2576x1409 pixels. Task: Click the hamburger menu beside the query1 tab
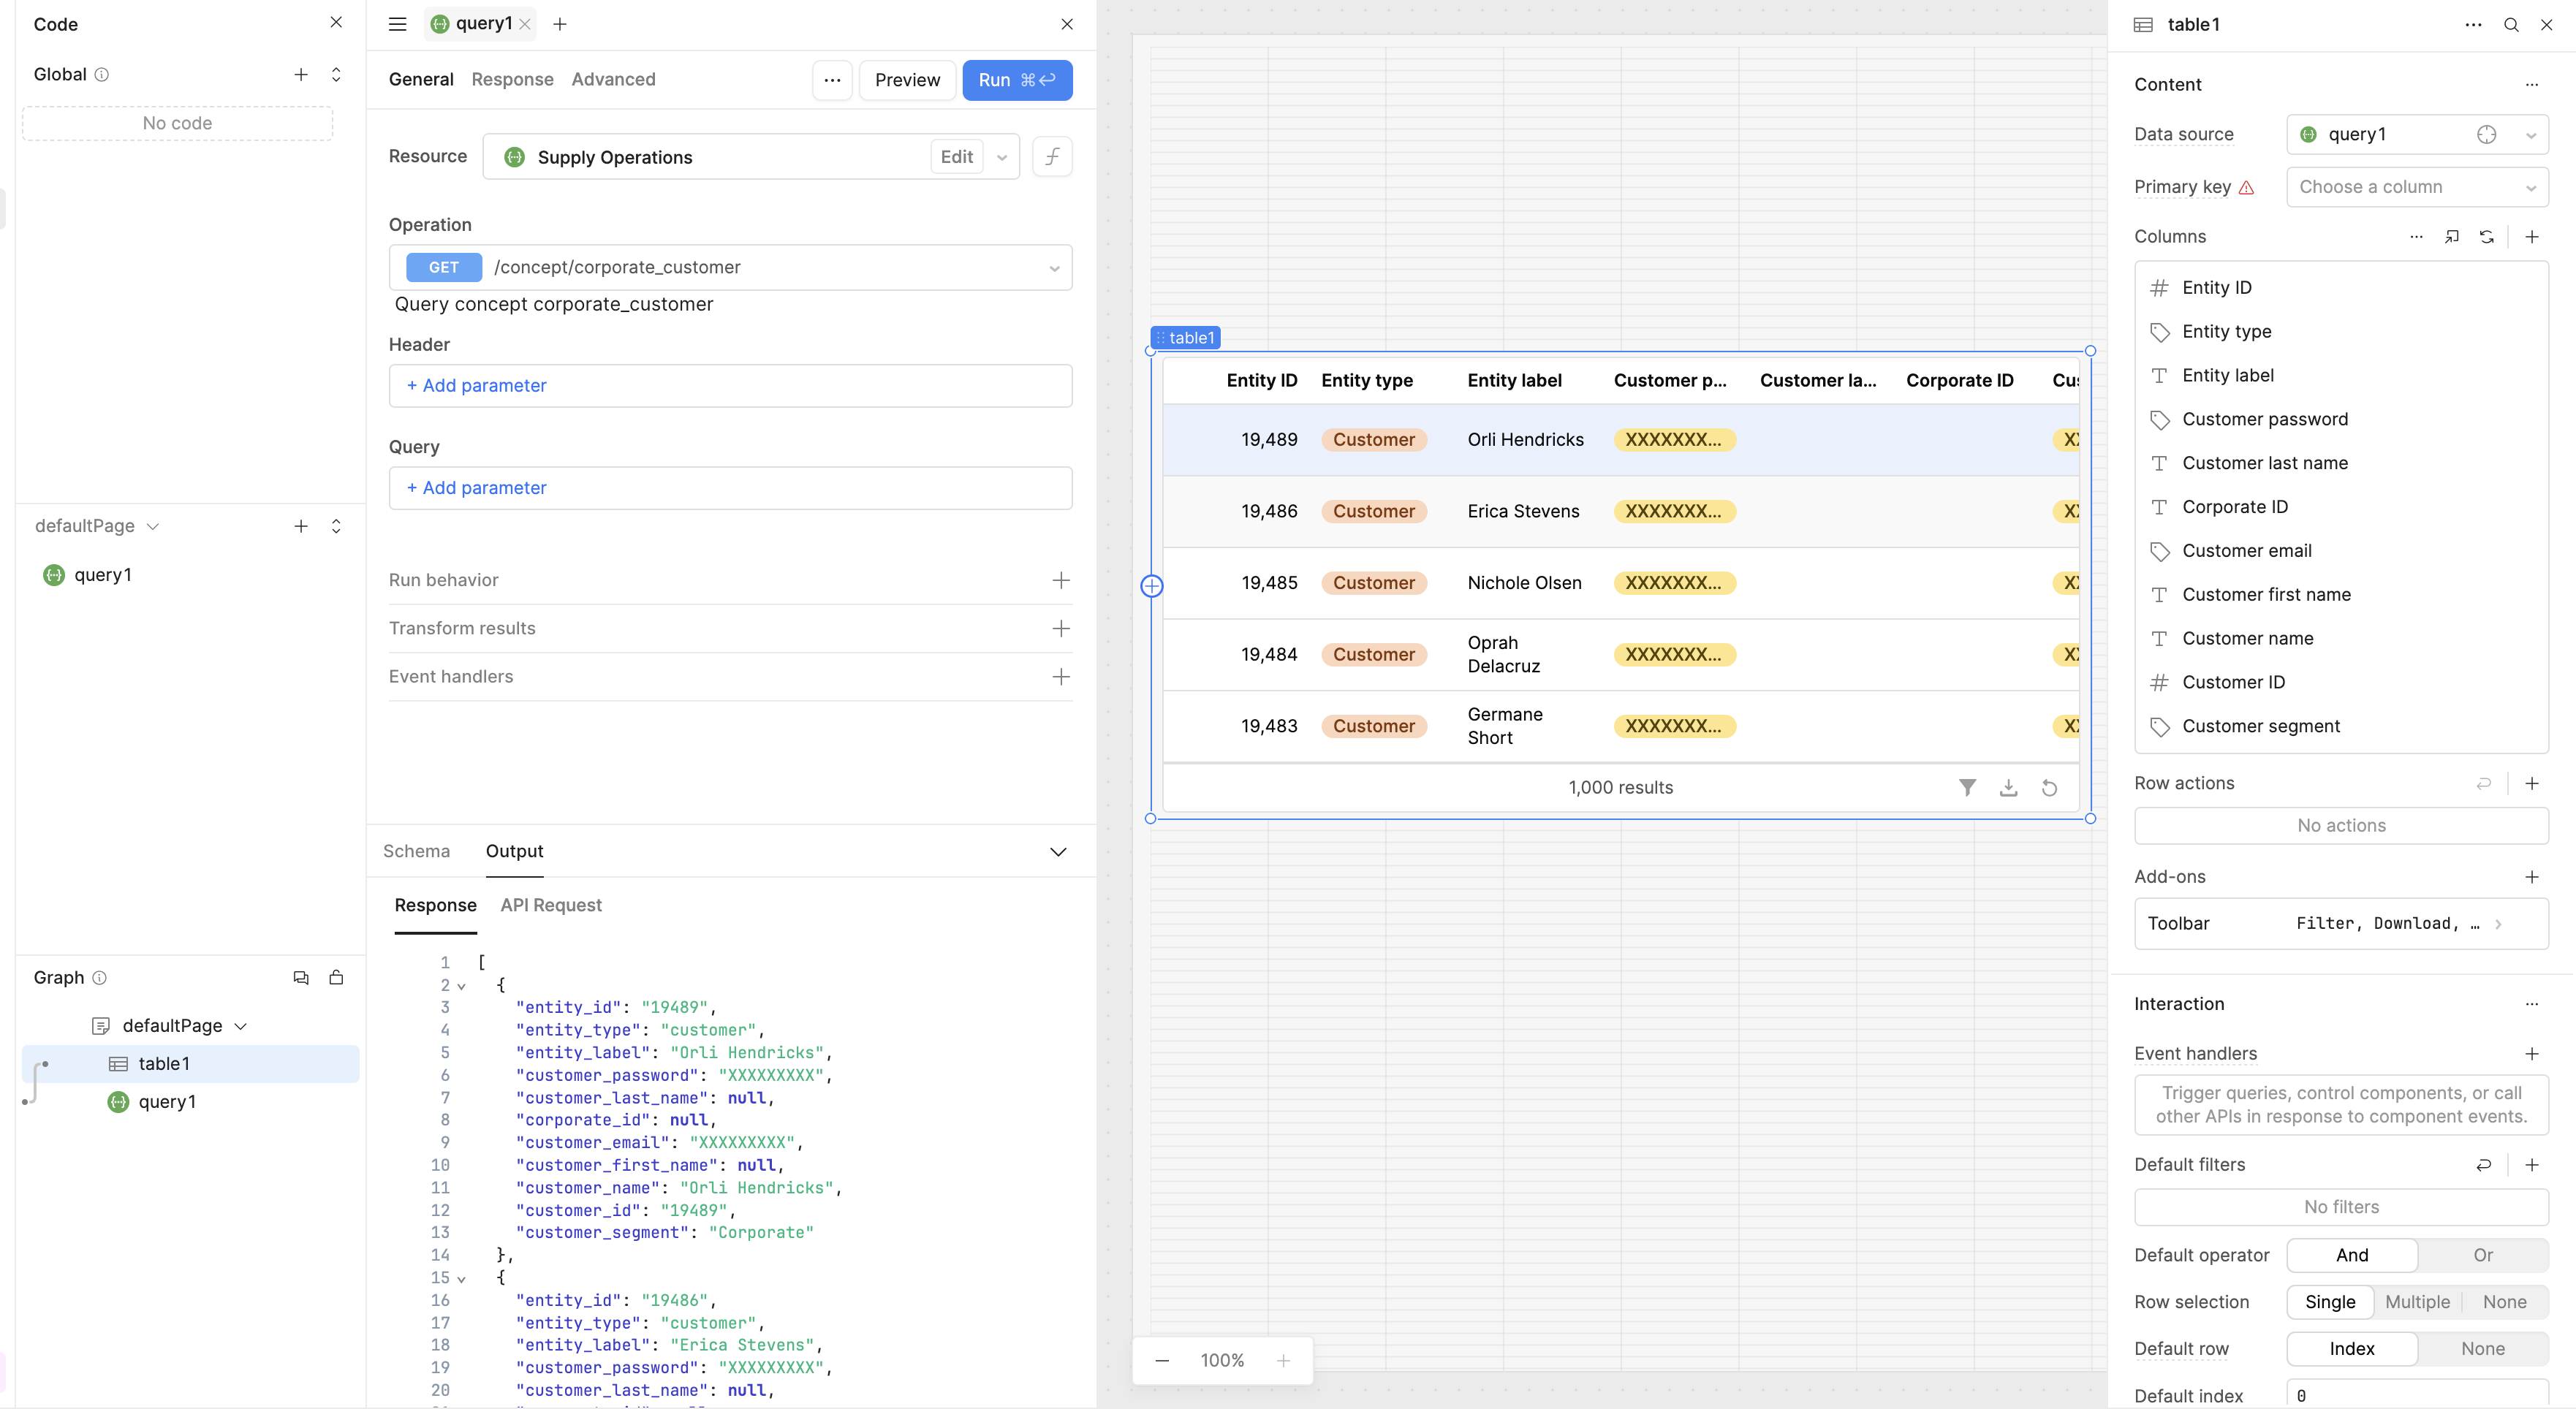(x=397, y=24)
